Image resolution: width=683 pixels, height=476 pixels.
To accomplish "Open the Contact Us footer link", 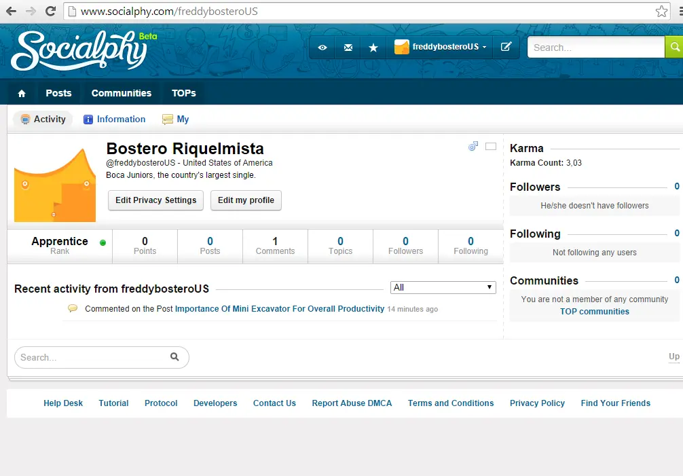I will (x=274, y=403).
